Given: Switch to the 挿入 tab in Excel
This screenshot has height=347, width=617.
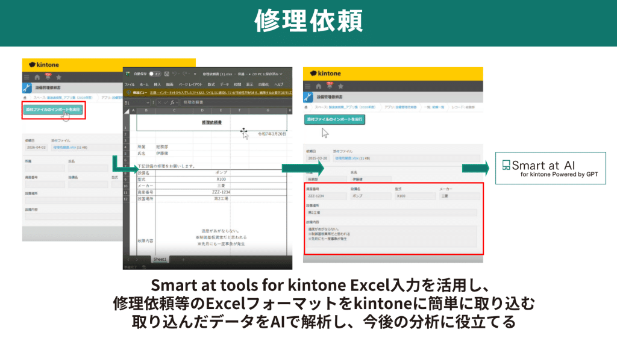Looking at the screenshot, I should tap(157, 84).
